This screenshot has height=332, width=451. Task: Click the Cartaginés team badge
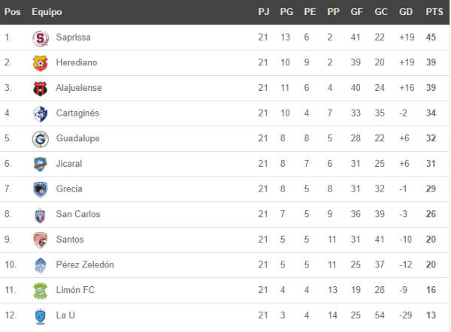(41, 113)
